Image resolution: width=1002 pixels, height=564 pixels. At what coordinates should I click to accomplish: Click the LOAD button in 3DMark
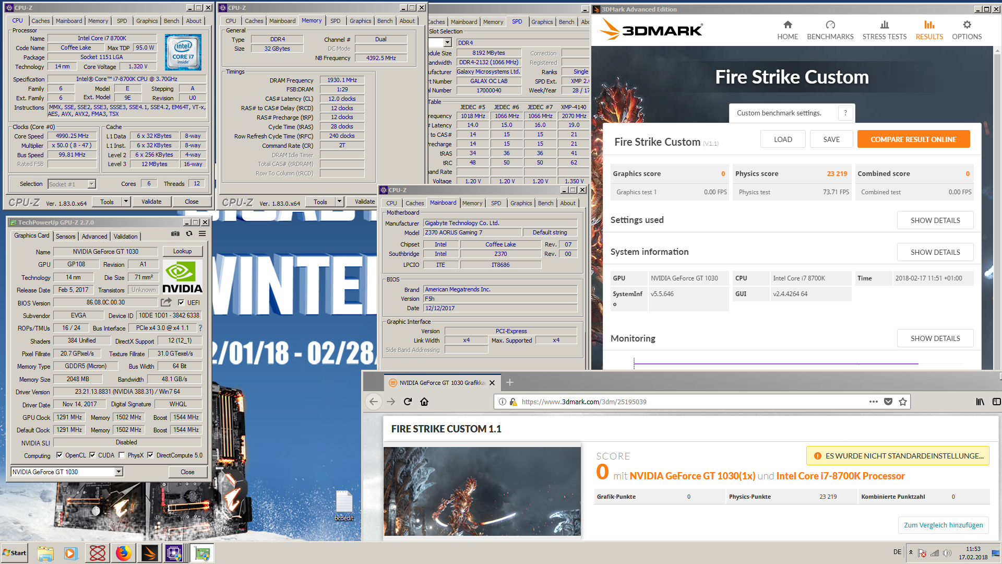[783, 139]
